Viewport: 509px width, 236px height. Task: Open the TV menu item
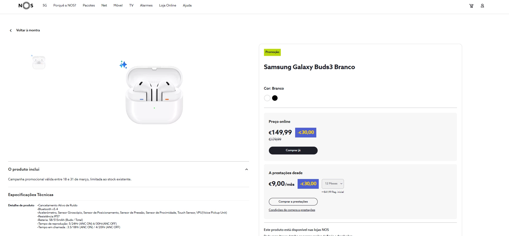131,5
